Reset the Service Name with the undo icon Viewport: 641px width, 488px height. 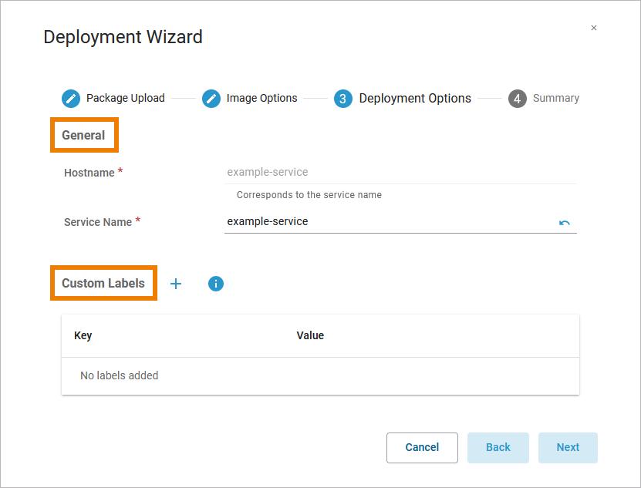pyautogui.click(x=565, y=223)
